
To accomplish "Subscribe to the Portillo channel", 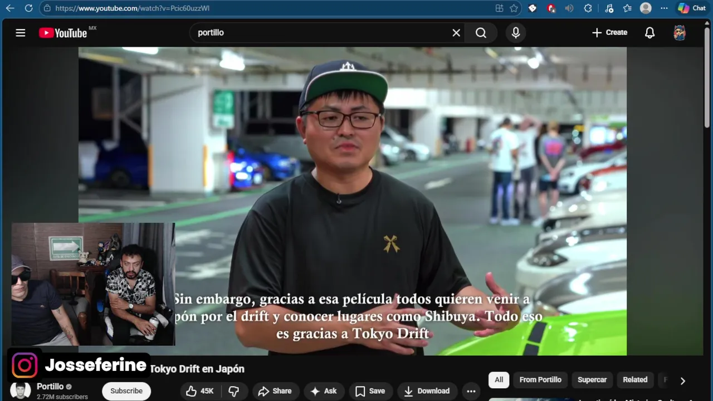I will 126,391.
